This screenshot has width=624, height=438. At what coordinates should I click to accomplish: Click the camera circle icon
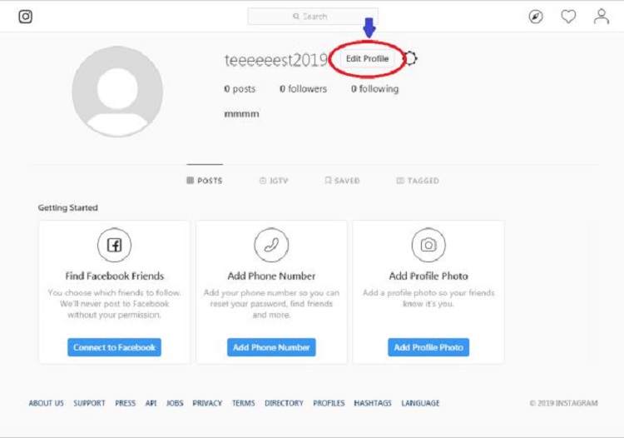[428, 245]
